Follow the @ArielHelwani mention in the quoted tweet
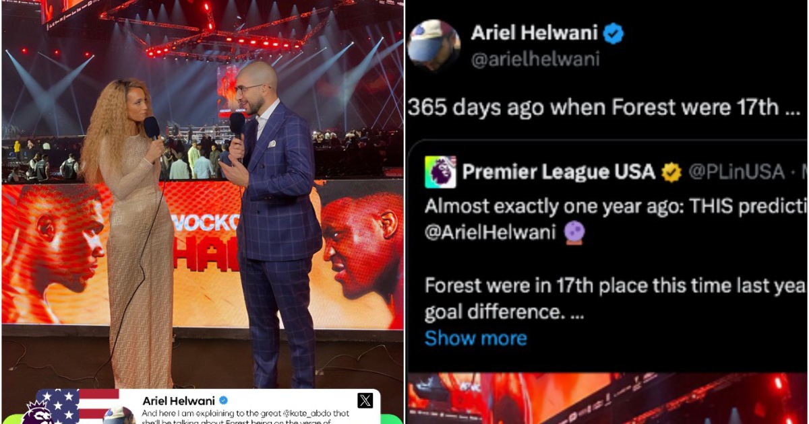809x424 pixels. pyautogui.click(x=491, y=234)
